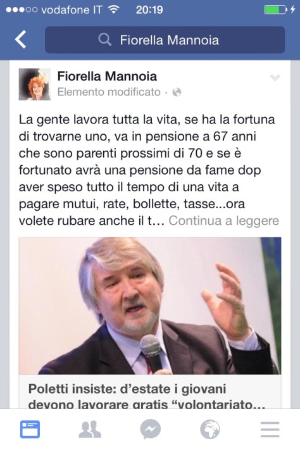This screenshot has height=450, width=300.
Task: Open Fiorella Mannoia name link
Action: tap(107, 77)
